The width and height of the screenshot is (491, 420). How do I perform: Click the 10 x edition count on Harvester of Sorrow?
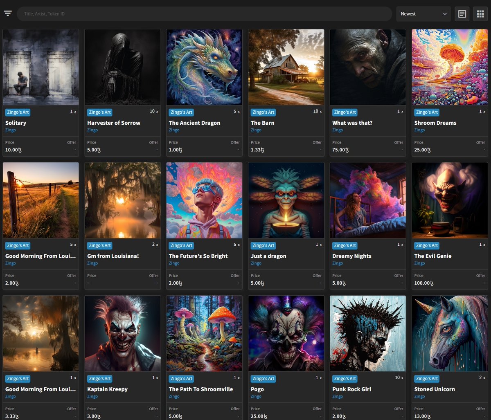tap(154, 111)
